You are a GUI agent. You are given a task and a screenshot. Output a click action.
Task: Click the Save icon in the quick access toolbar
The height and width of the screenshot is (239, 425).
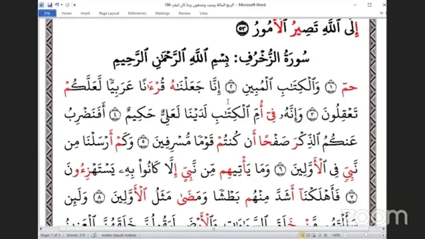49,5
